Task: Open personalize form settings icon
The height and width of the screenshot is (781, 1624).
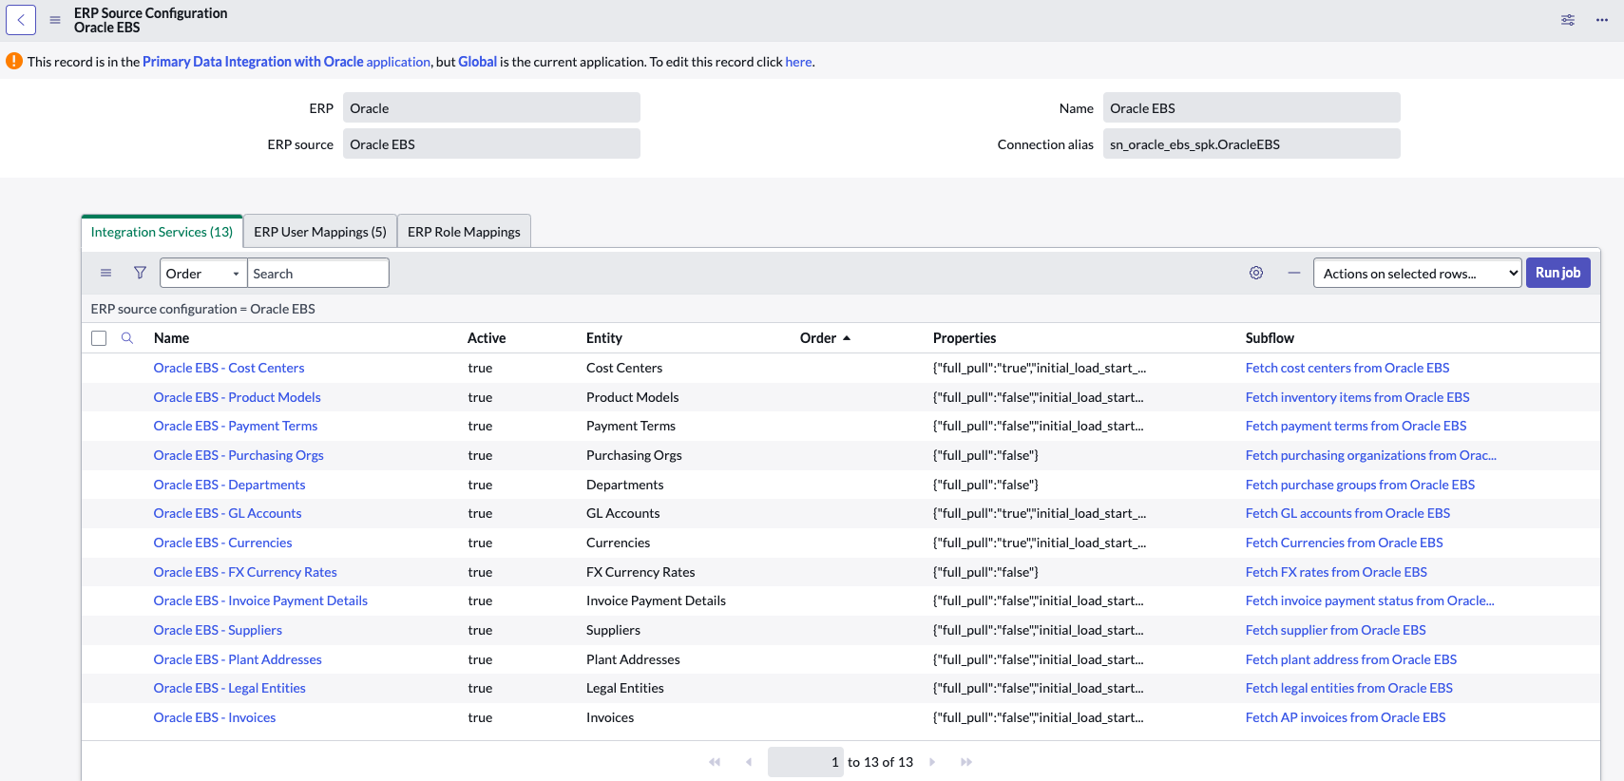Action: [x=1568, y=20]
